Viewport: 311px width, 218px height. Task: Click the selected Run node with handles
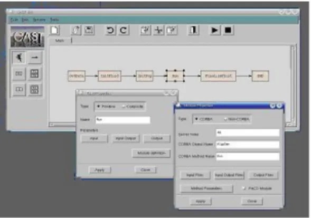point(175,76)
